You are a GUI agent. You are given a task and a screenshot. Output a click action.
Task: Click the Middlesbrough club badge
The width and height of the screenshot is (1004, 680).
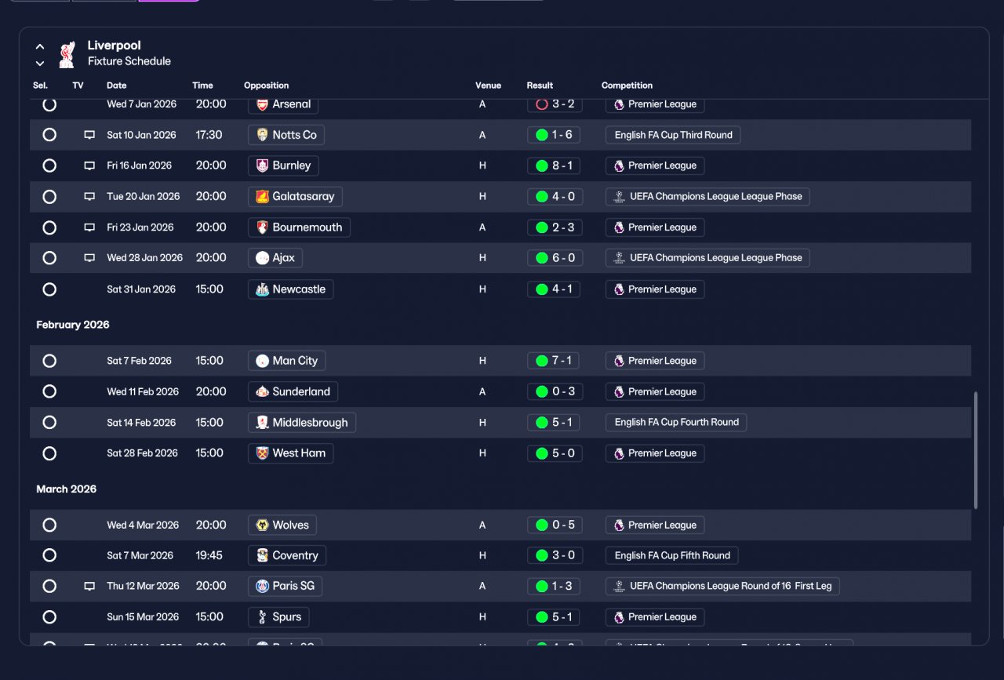coord(262,423)
